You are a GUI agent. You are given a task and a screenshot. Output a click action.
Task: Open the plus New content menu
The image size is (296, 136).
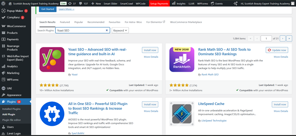click(x=96, y=3)
